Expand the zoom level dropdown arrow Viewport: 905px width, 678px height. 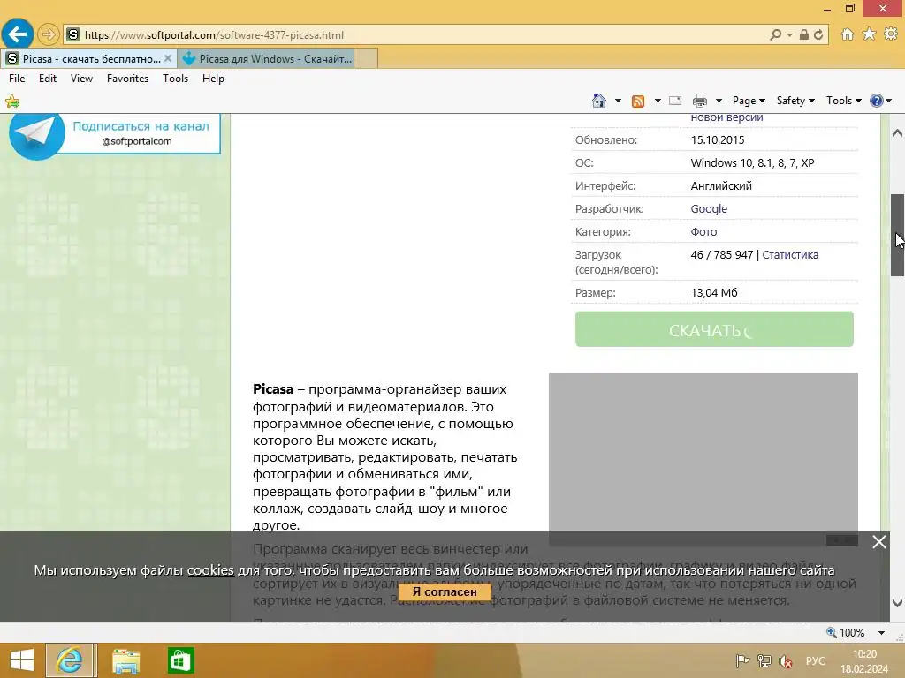click(x=881, y=633)
